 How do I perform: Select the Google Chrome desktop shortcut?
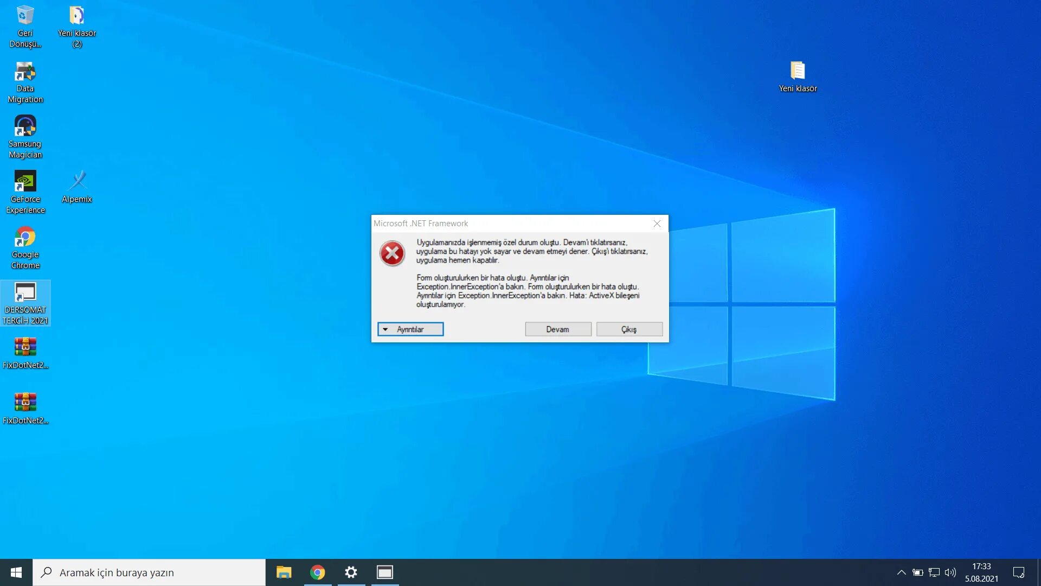[25, 237]
